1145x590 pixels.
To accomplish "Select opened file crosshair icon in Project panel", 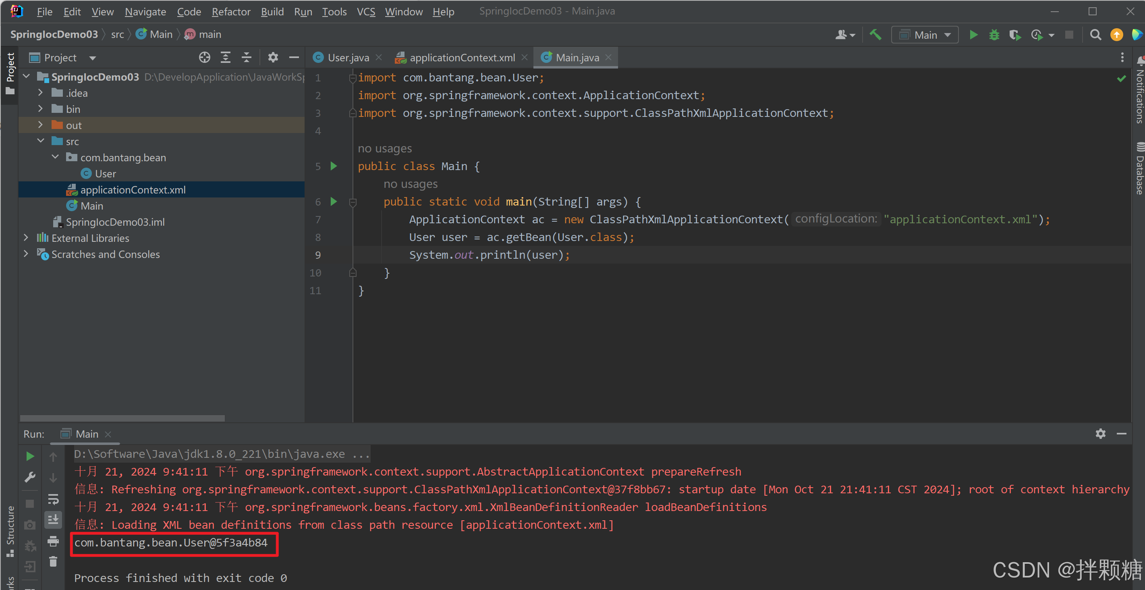I will point(204,57).
